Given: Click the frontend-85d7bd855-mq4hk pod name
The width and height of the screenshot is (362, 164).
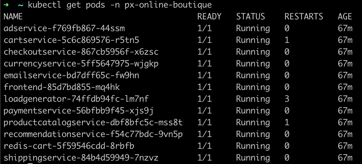Looking at the screenshot, I should [x=62, y=87].
